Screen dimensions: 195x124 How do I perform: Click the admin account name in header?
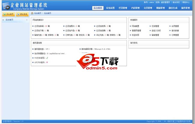tap(152, 2)
